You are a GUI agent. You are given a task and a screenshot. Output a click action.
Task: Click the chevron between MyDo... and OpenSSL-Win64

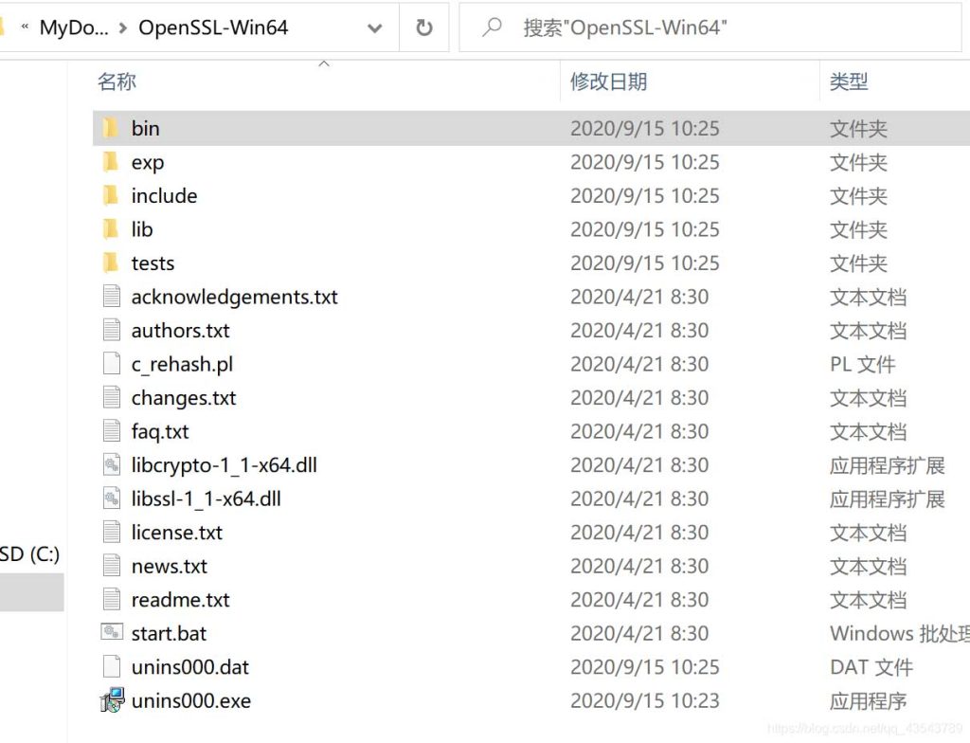pyautogui.click(x=124, y=28)
